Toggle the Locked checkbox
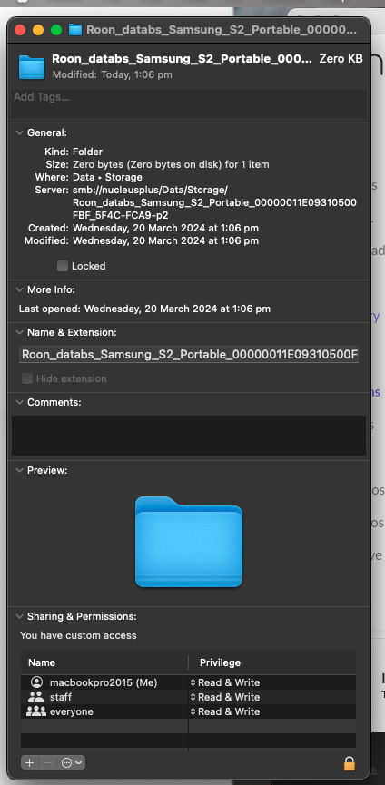This screenshot has height=785, width=385. pyautogui.click(x=63, y=266)
